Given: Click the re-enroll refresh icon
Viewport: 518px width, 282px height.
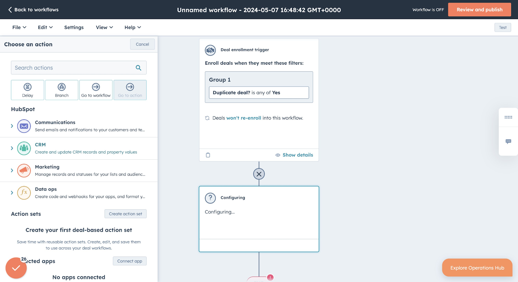Looking at the screenshot, I should click(x=207, y=118).
